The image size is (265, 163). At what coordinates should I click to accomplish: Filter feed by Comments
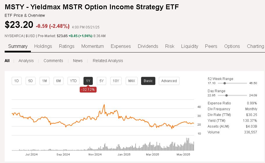(x=53, y=61)
